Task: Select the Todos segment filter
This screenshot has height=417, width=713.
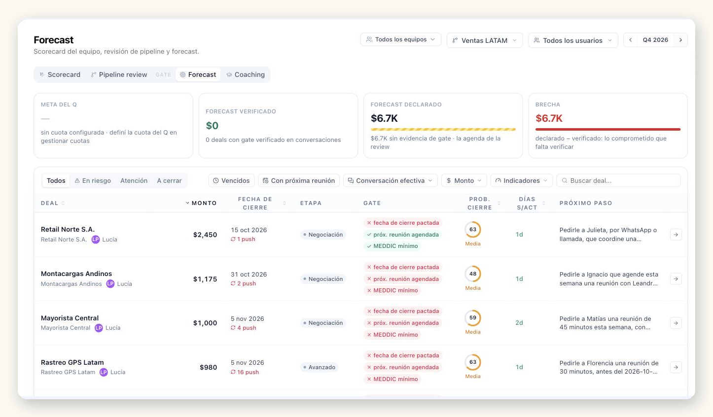Action: coord(56,181)
